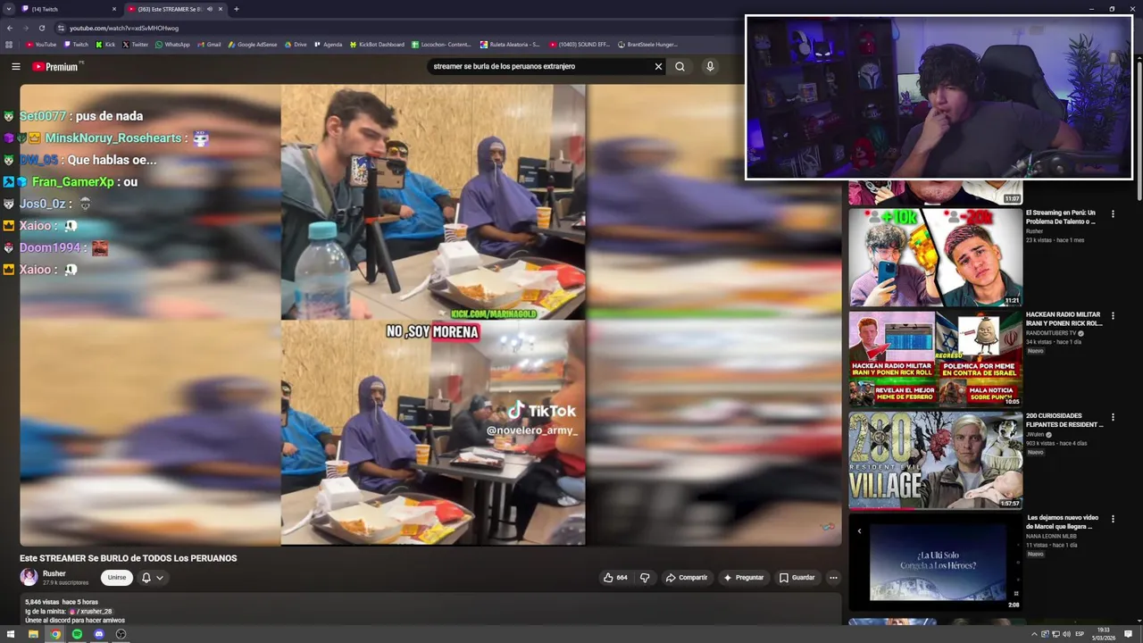Open more actions ellipsis under video

pos(833,578)
